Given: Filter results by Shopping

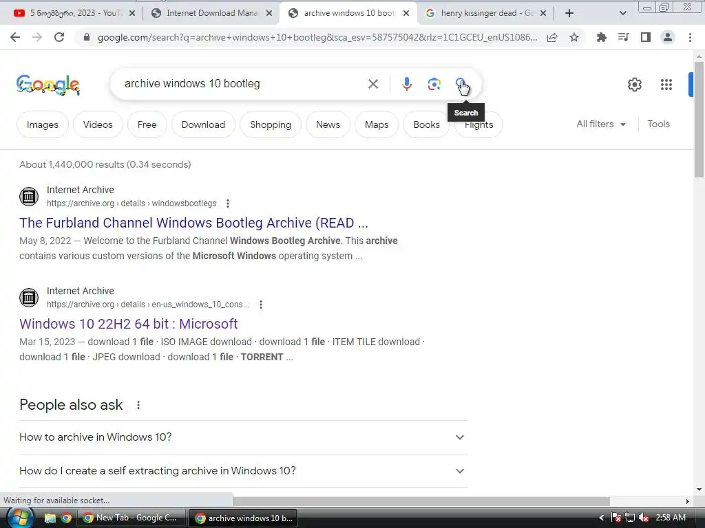Looking at the screenshot, I should pyautogui.click(x=270, y=124).
